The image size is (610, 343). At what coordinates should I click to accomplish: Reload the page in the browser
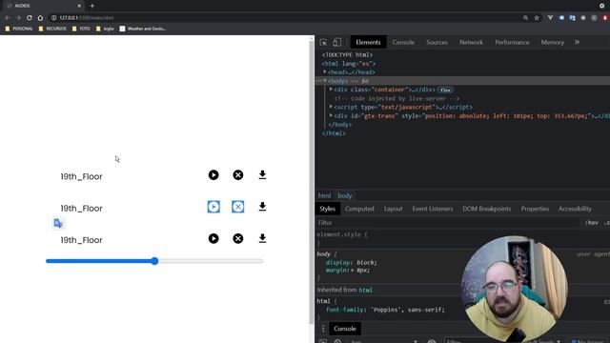click(30, 18)
